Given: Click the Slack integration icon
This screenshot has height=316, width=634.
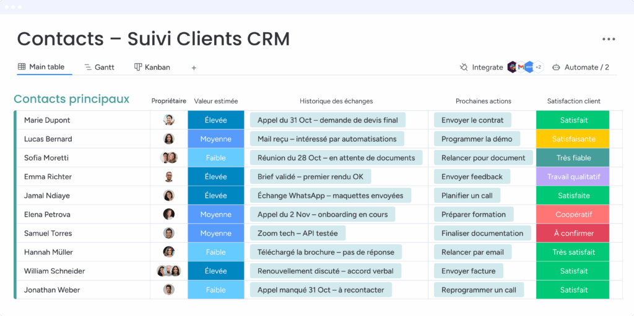Looking at the screenshot, I should click(x=512, y=67).
